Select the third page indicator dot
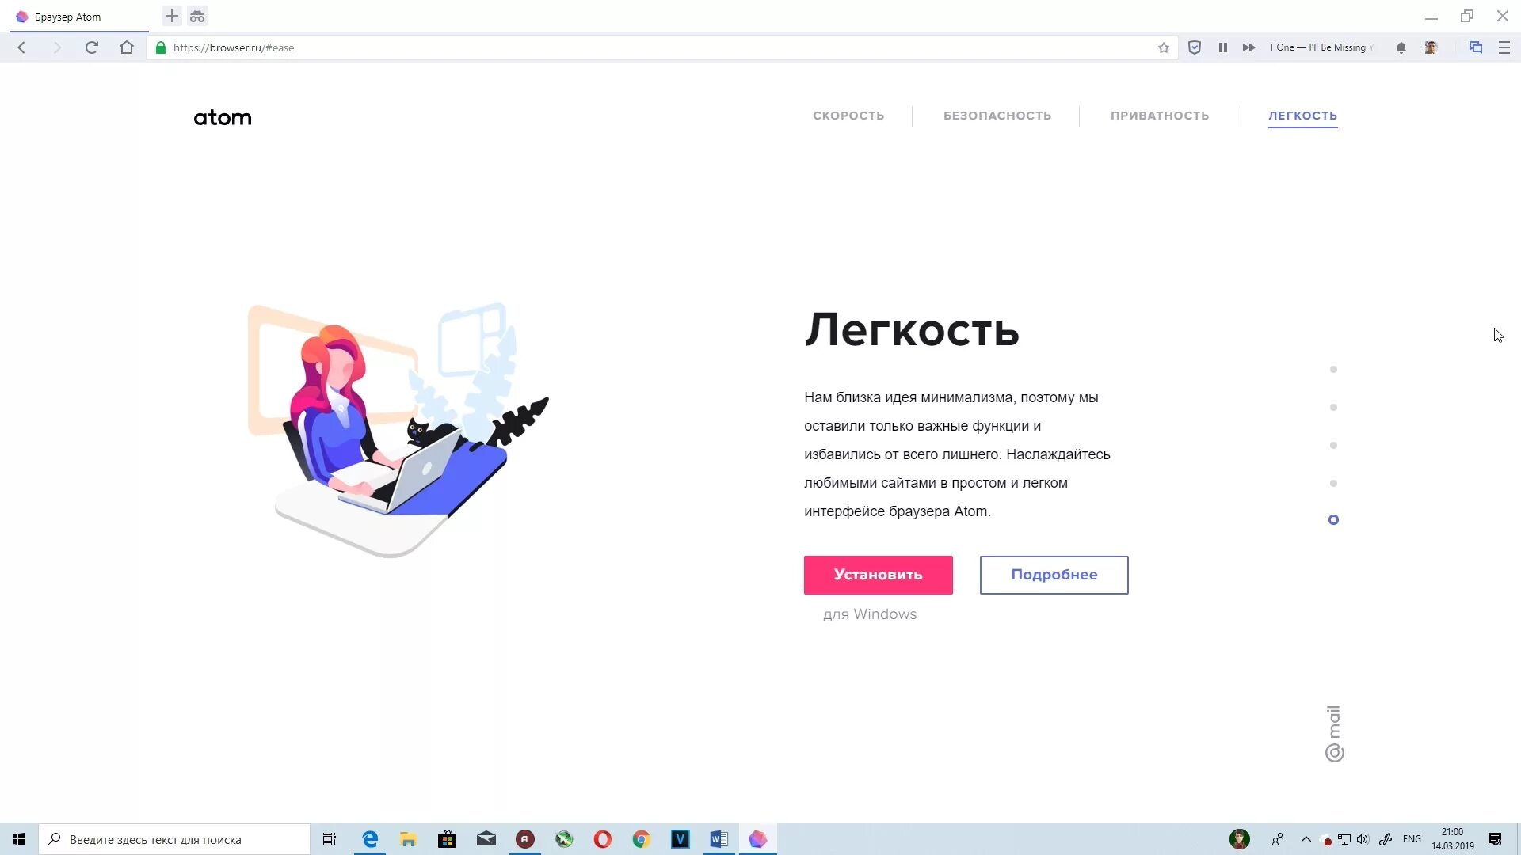The image size is (1521, 855). click(x=1333, y=446)
